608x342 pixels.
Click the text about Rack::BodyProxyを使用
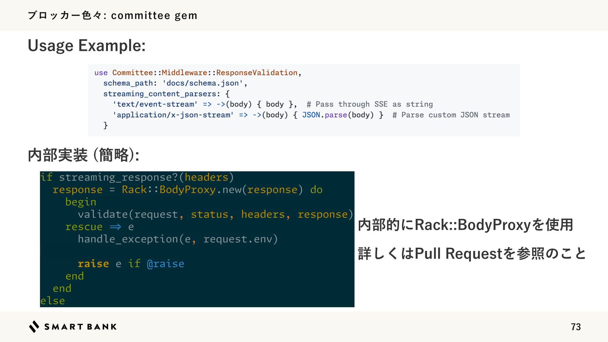465,225
